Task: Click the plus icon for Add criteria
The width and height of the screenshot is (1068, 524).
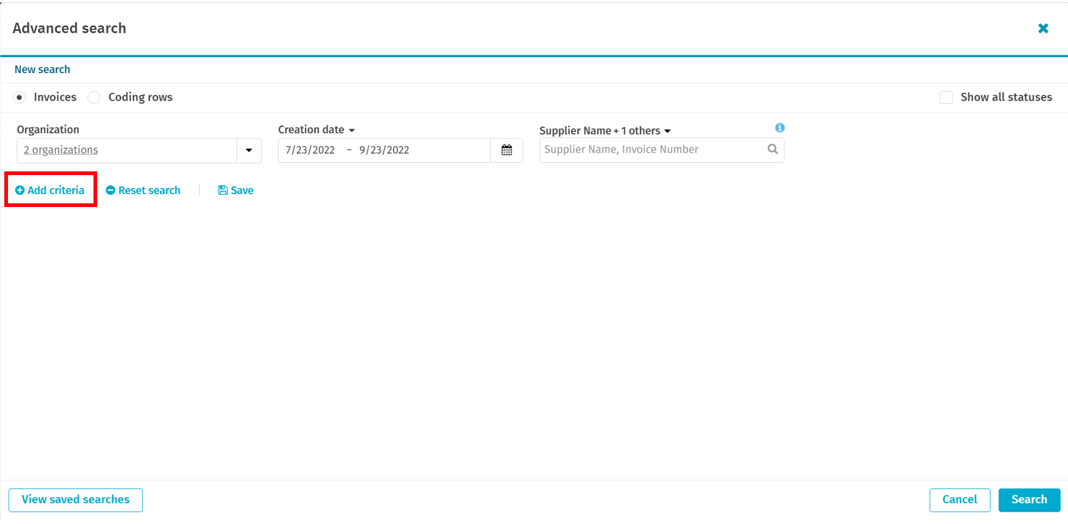Action: 20,190
